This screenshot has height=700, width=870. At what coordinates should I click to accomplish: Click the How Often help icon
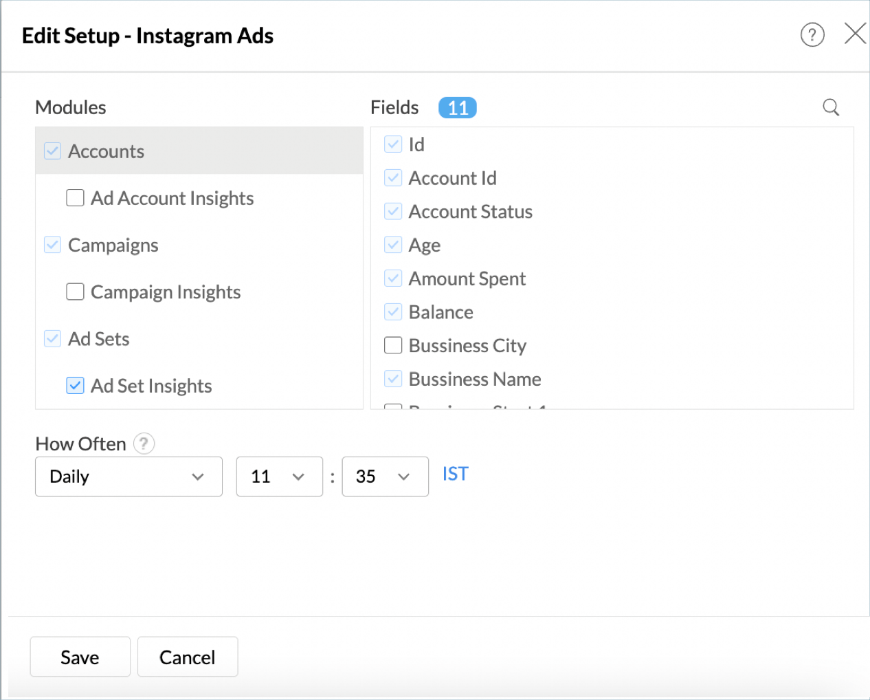[144, 444]
